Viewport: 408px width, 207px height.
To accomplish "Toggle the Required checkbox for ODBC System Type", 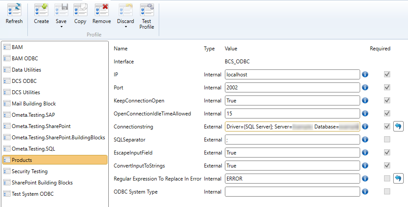I will pos(387,191).
